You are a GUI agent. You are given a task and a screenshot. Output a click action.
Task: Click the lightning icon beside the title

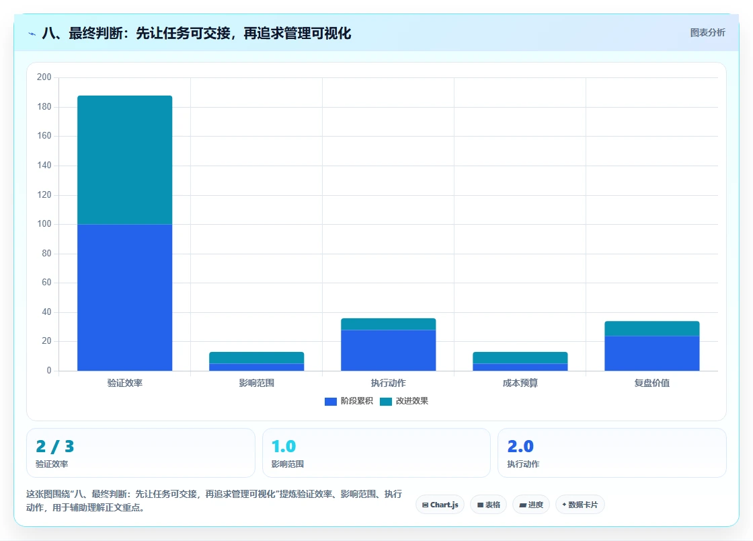coord(32,34)
